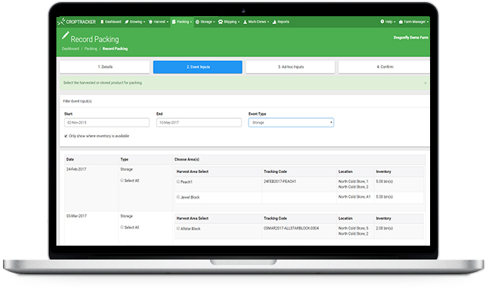Toggle Only show where inventory is available
This screenshot has width=488, height=292.
click(66, 136)
